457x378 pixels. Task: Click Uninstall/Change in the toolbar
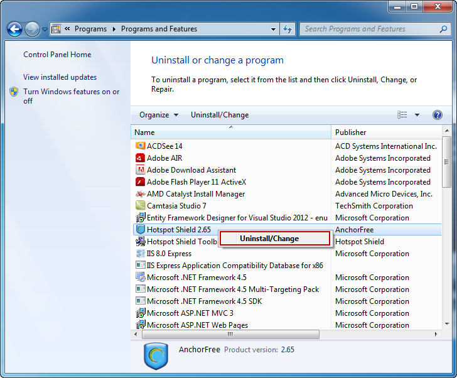coord(220,115)
